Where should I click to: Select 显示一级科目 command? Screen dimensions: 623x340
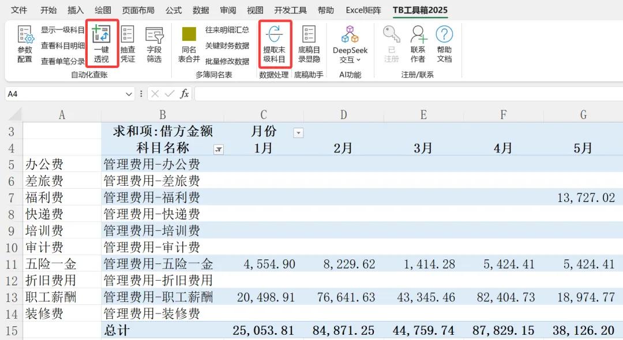(x=63, y=30)
